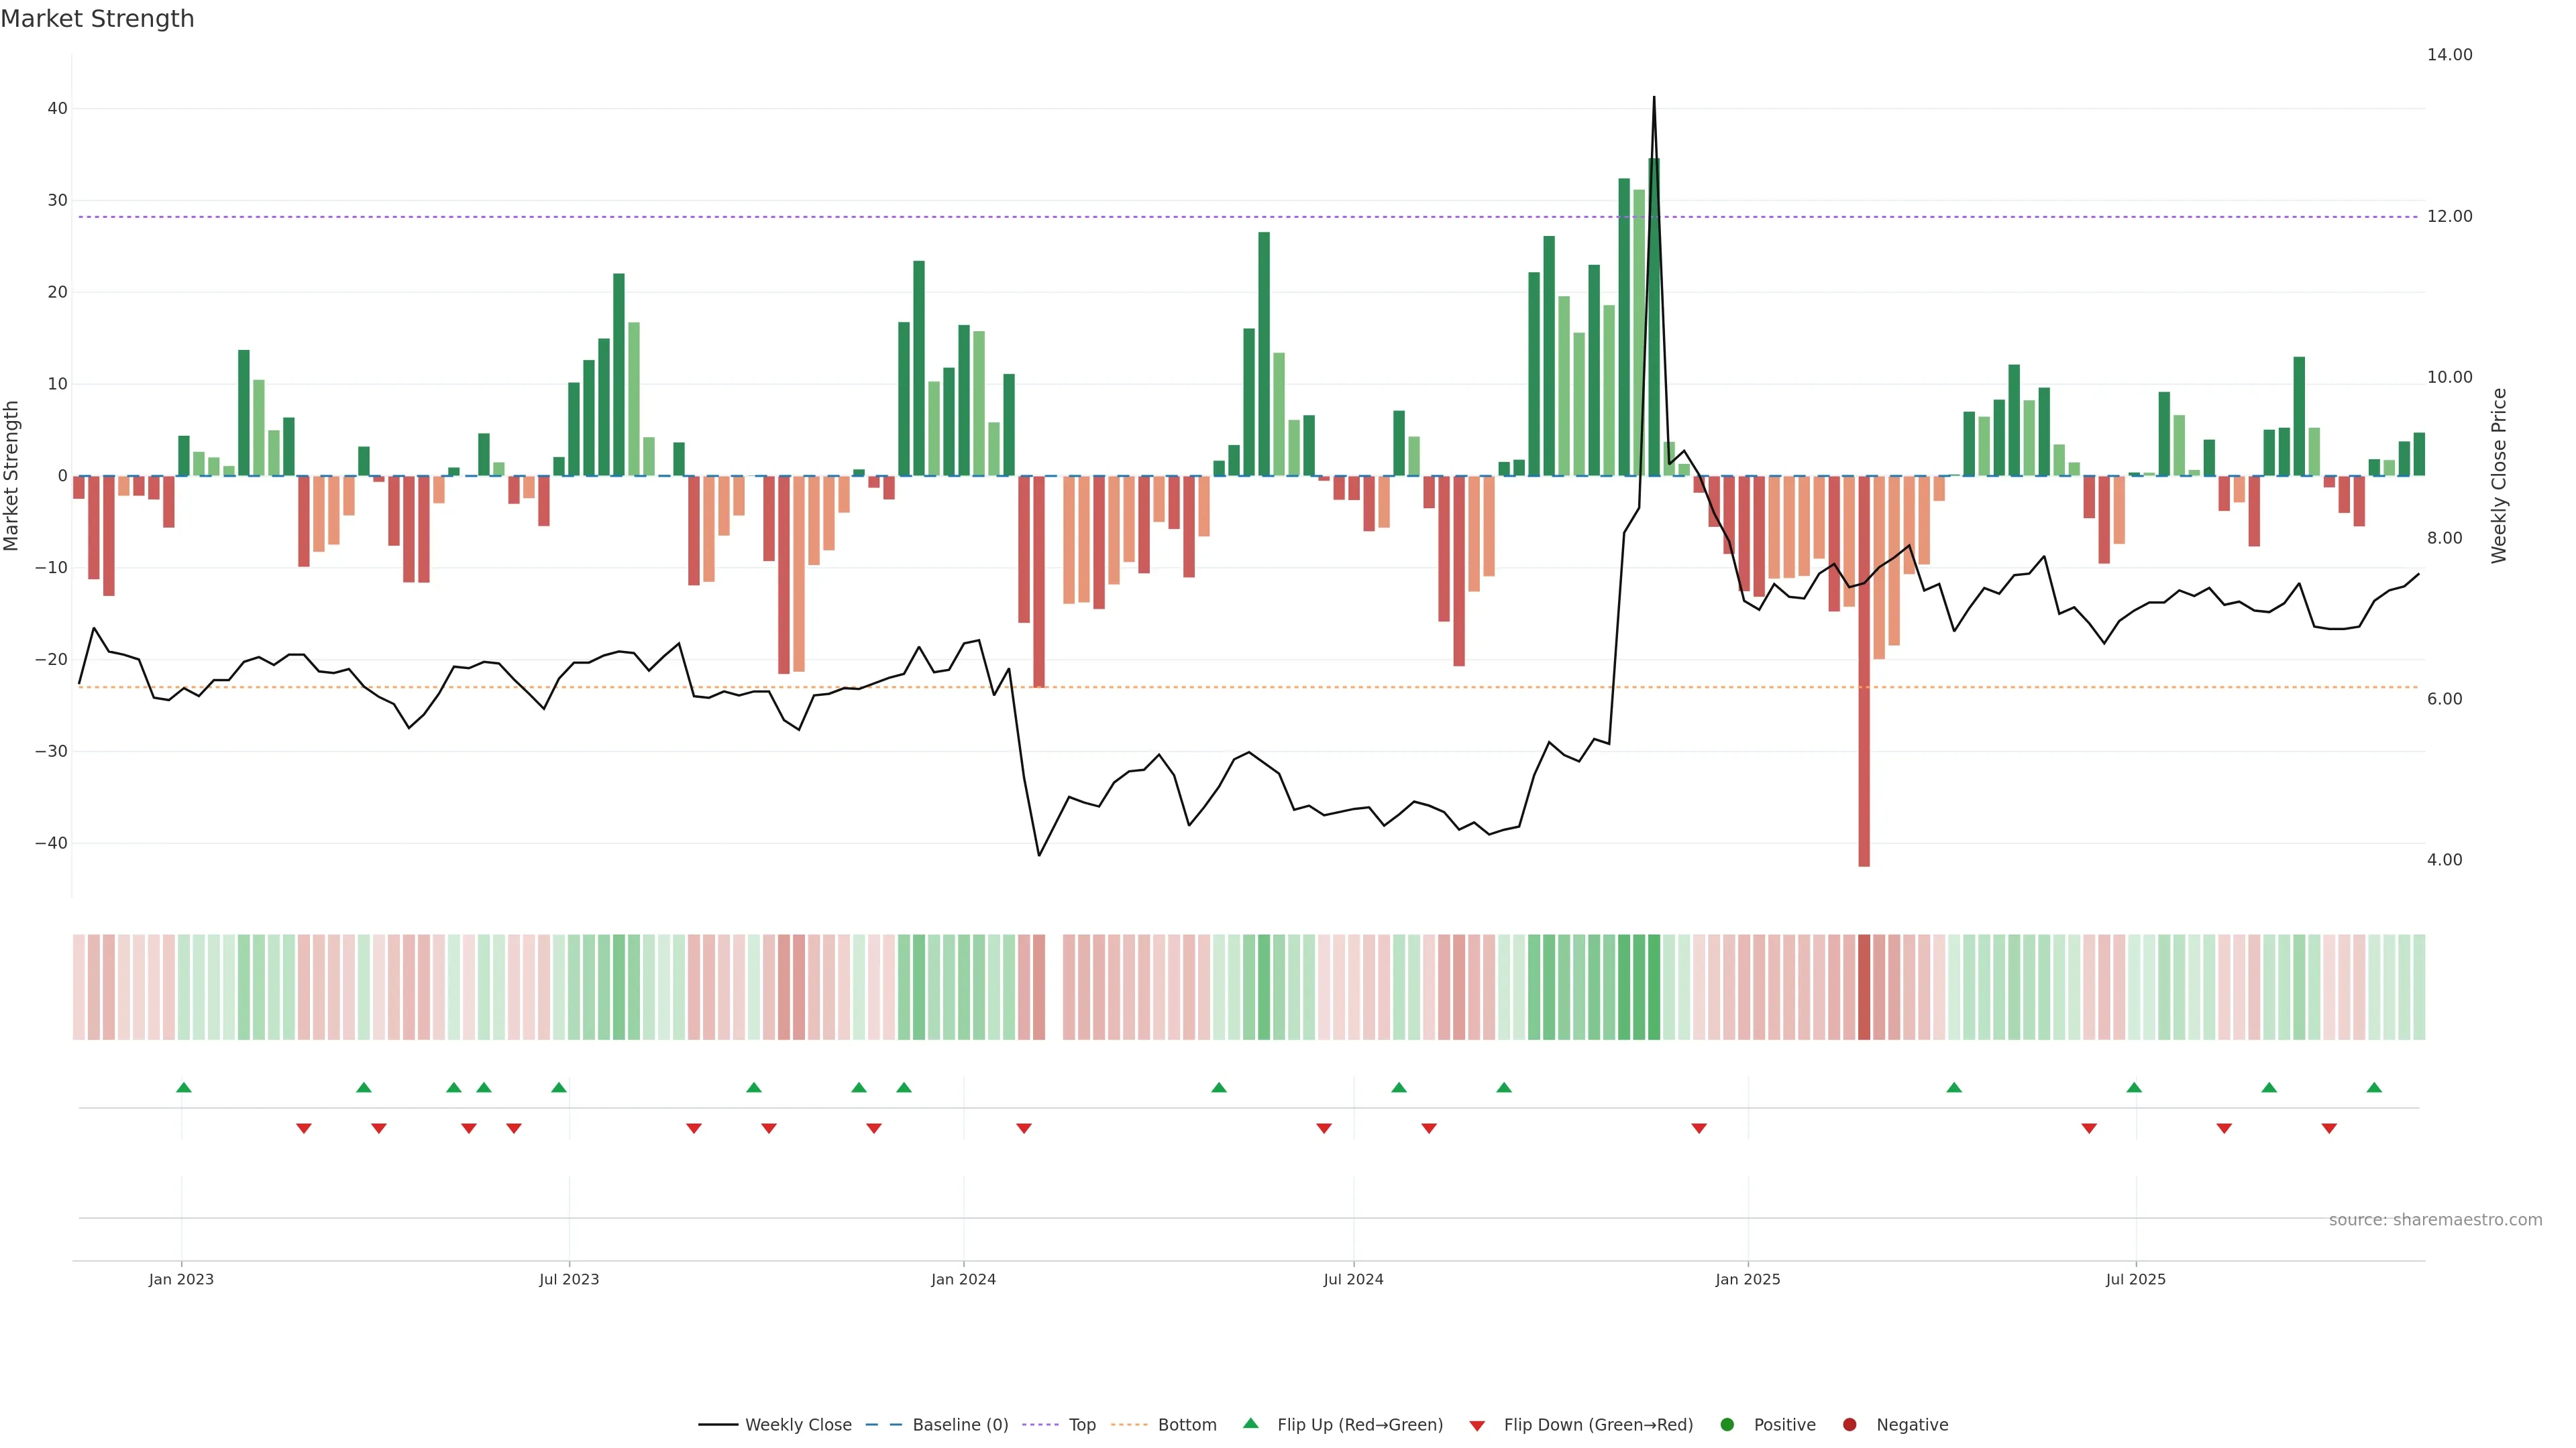Click the rightmost green flip-up triangle marker
Screen dimensions: 2576x1448
pyautogui.click(x=2374, y=1087)
